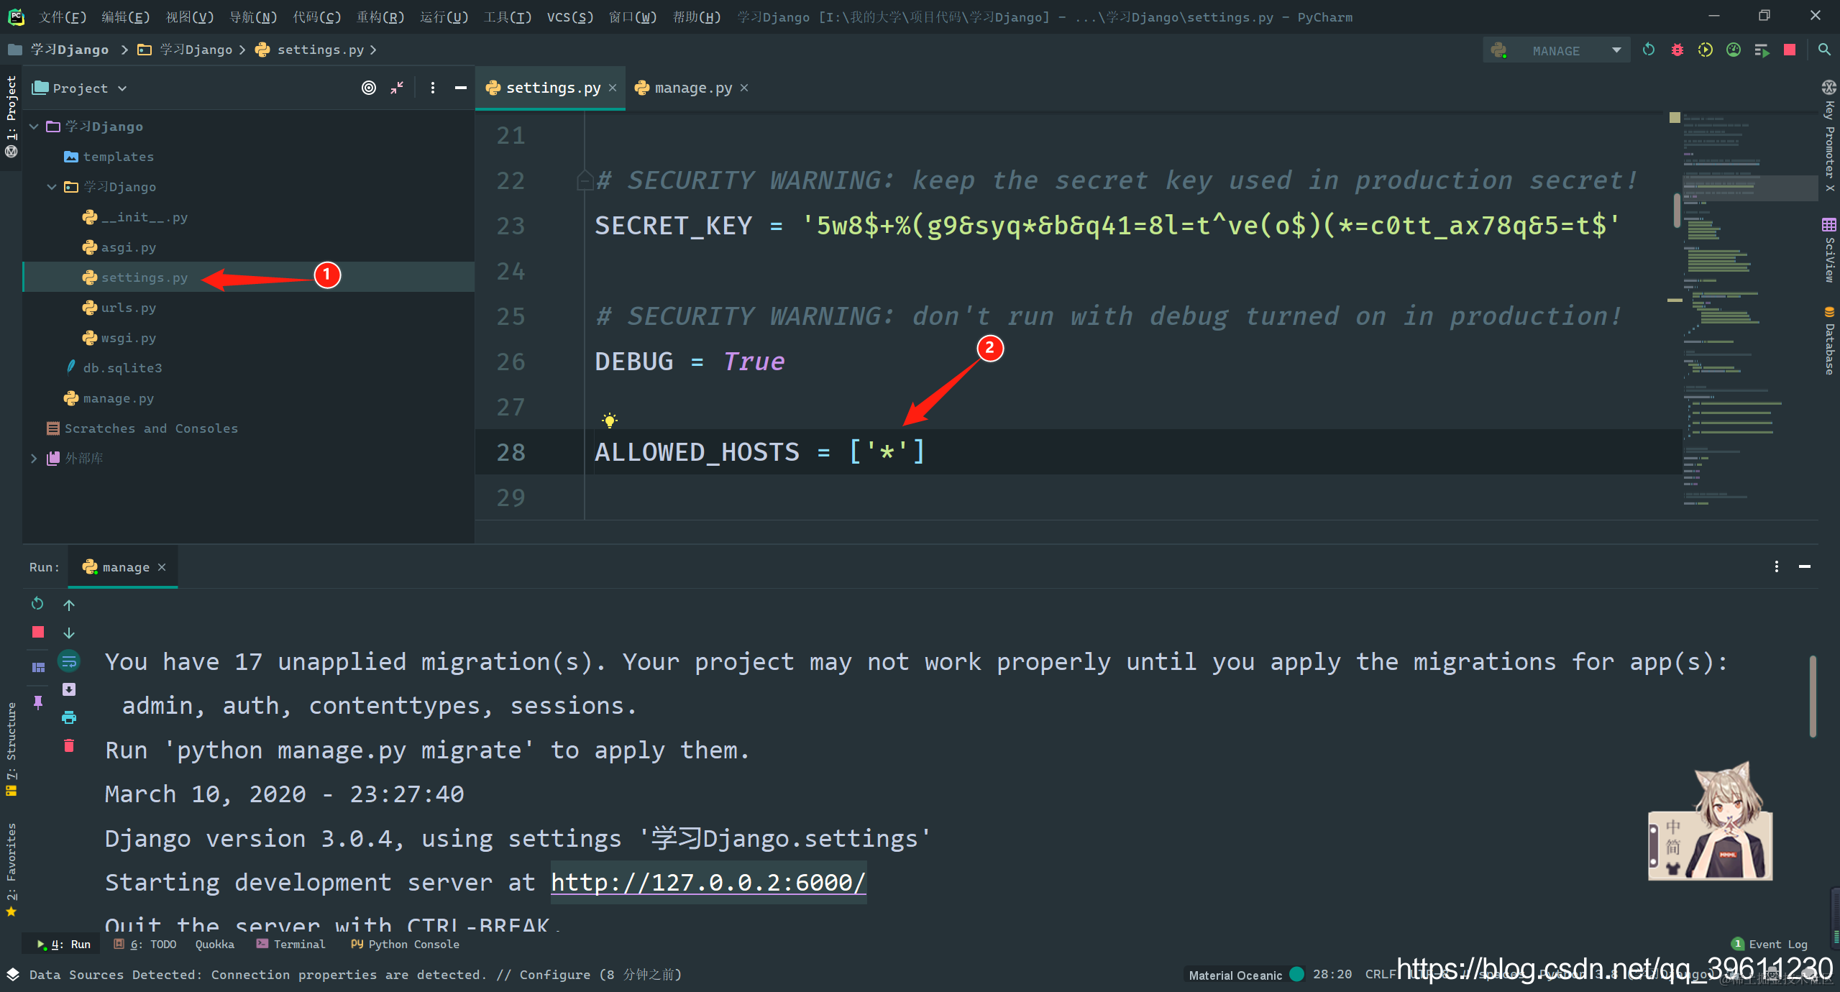Screen dimensions: 1840x992
Task: Toggle the Structure tool window
Action: tap(11, 750)
